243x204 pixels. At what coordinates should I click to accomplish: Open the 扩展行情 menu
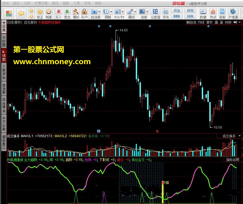tap(41, 3)
